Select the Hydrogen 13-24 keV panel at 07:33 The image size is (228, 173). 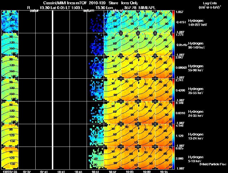tap(10, 135)
